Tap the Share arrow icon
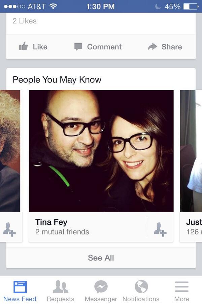Image resolution: width=202 pixels, height=304 pixels. [x=152, y=47]
